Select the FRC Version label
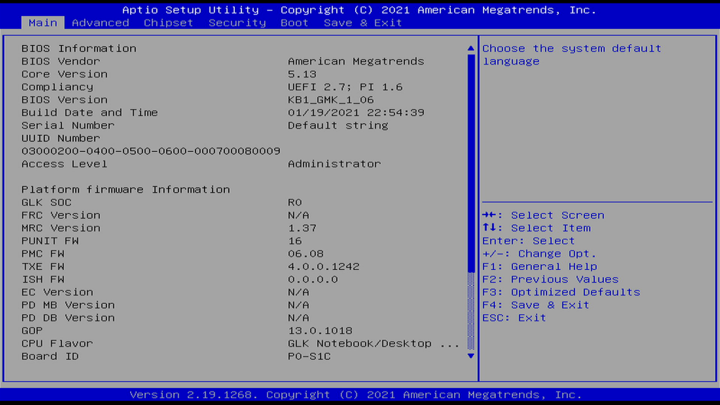The image size is (720, 405). (x=60, y=215)
